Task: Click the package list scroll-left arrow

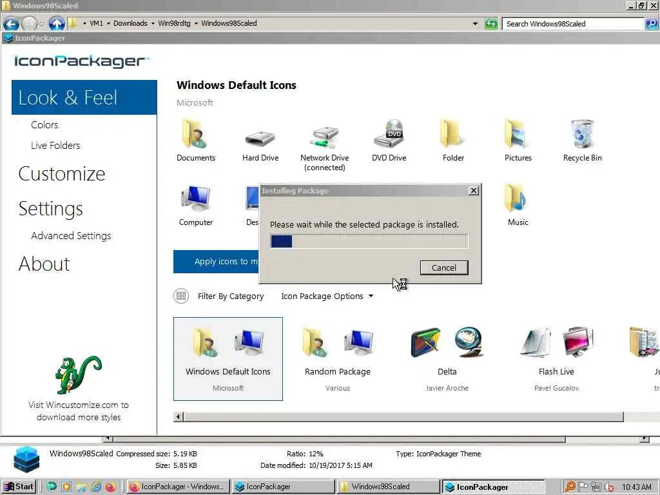Action: point(178,417)
